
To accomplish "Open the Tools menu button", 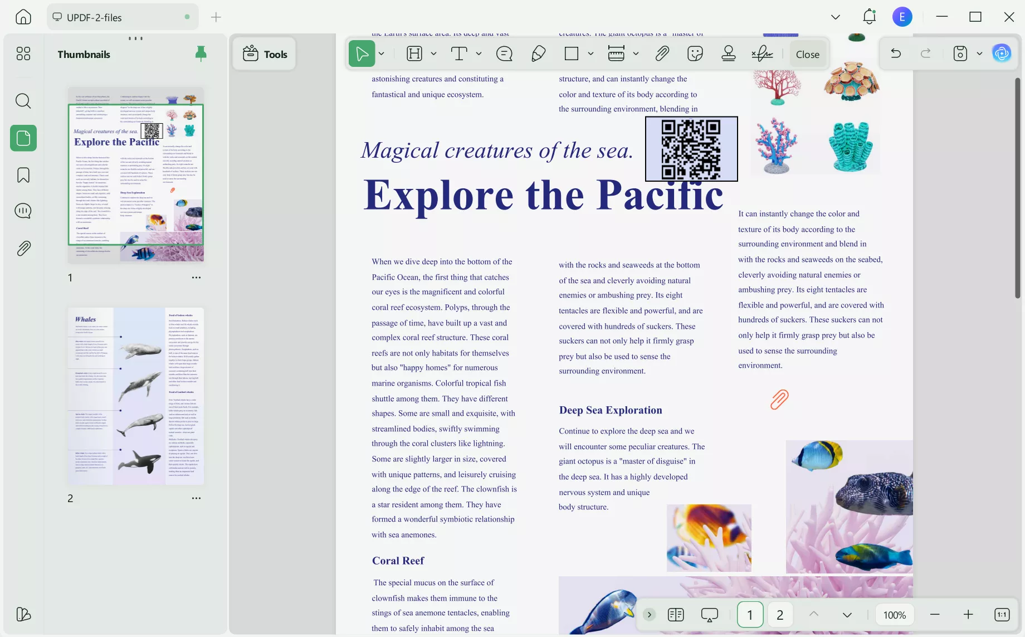I will pos(265,54).
